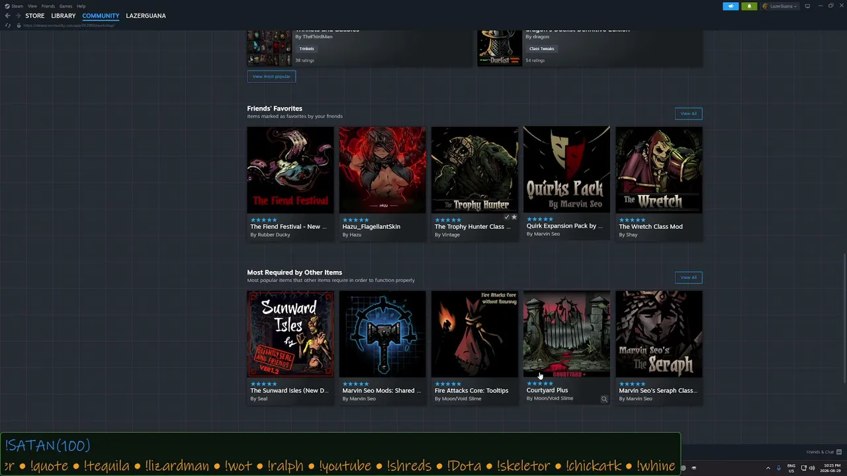Viewport: 847px width, 476px height.
Task: Click author 'By Shay'
Action: point(628,235)
